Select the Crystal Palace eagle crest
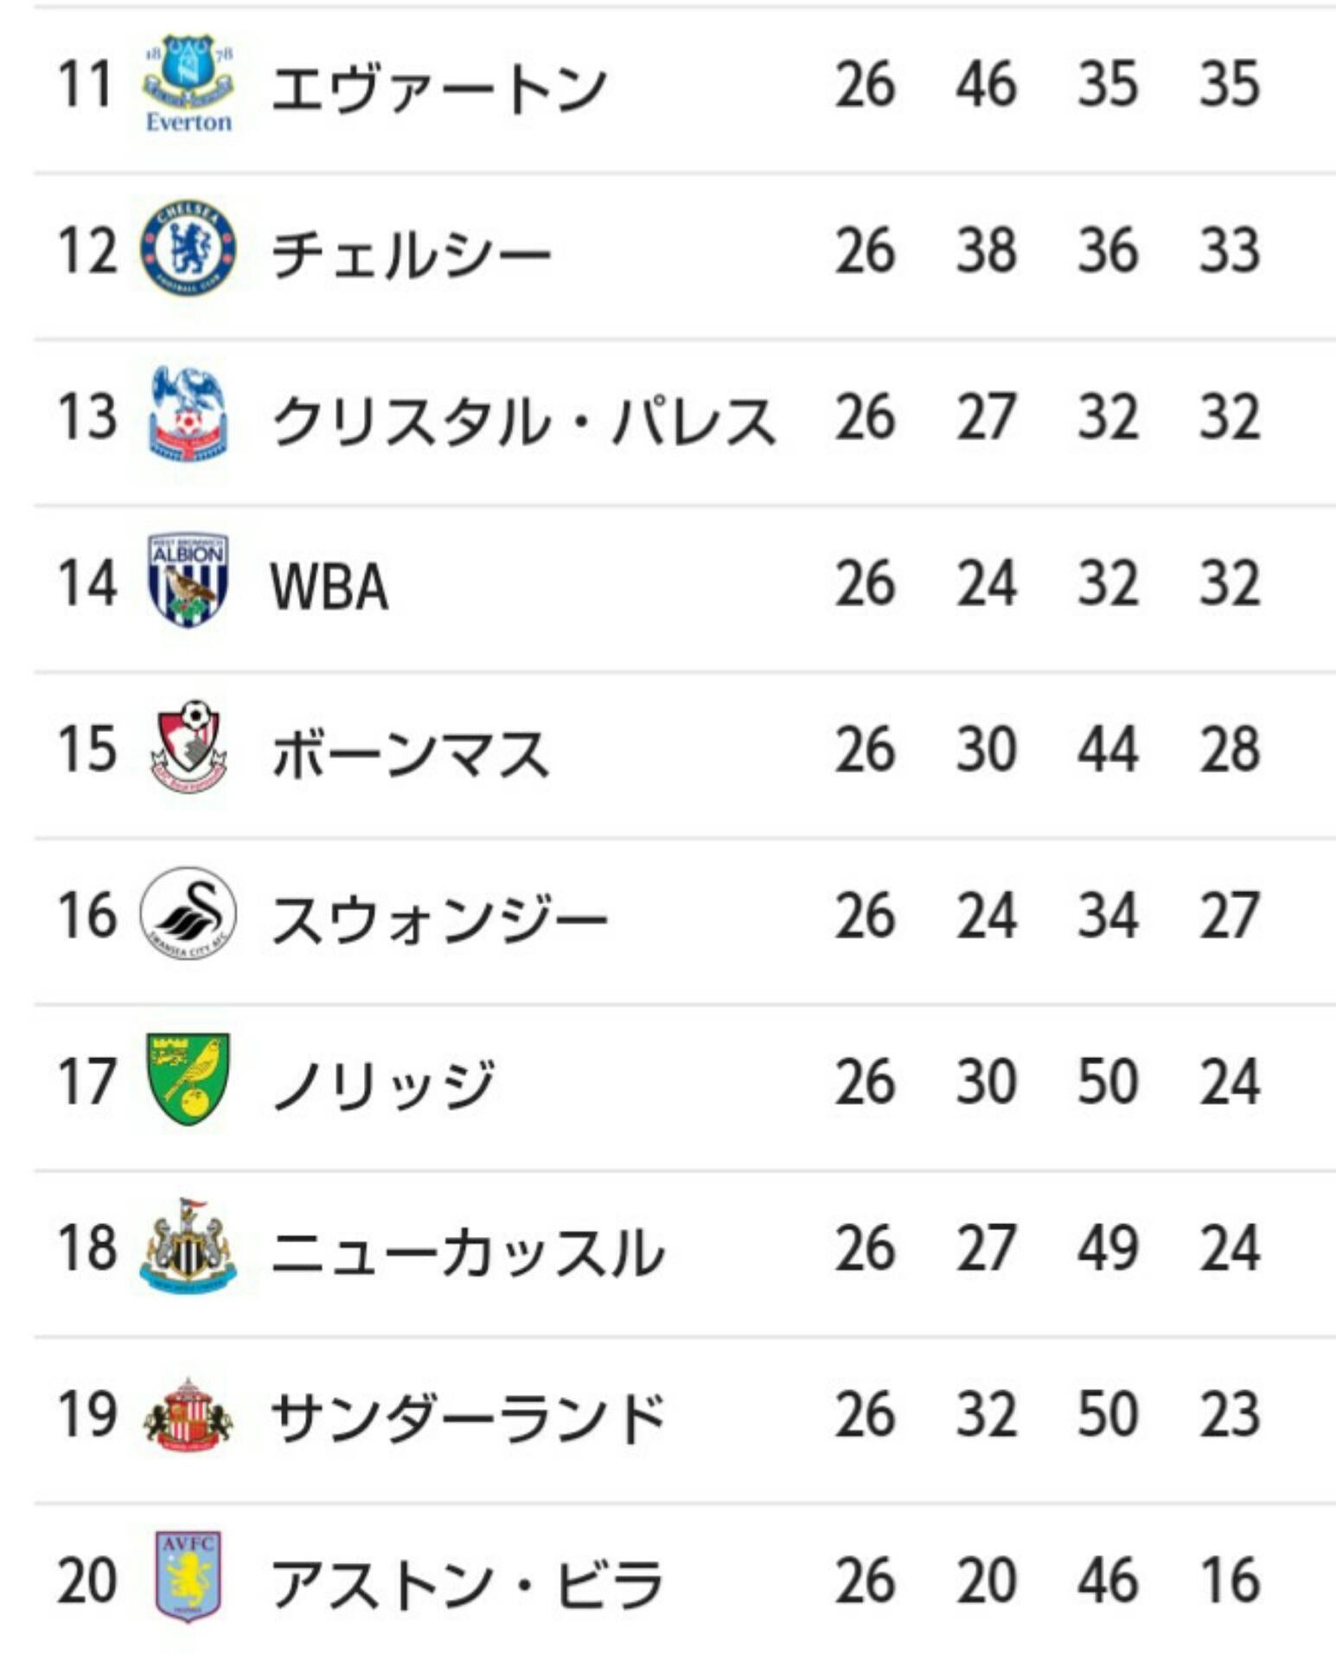 pyautogui.click(x=189, y=414)
